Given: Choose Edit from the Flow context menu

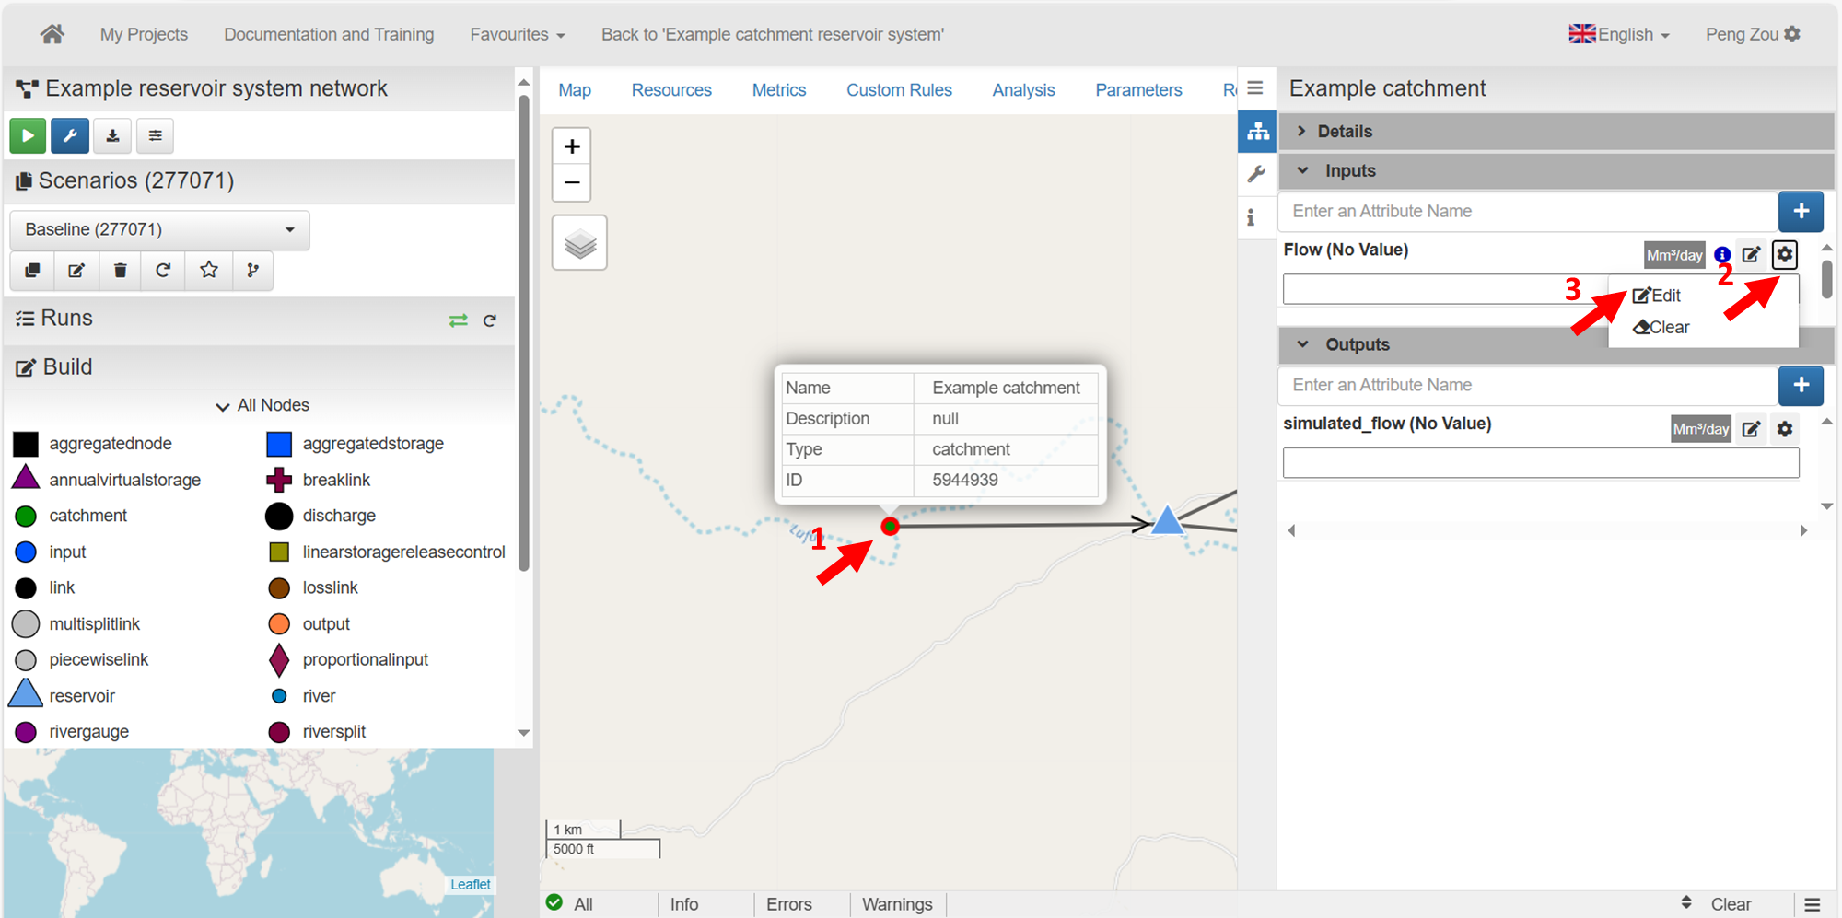Looking at the screenshot, I should tap(1657, 296).
